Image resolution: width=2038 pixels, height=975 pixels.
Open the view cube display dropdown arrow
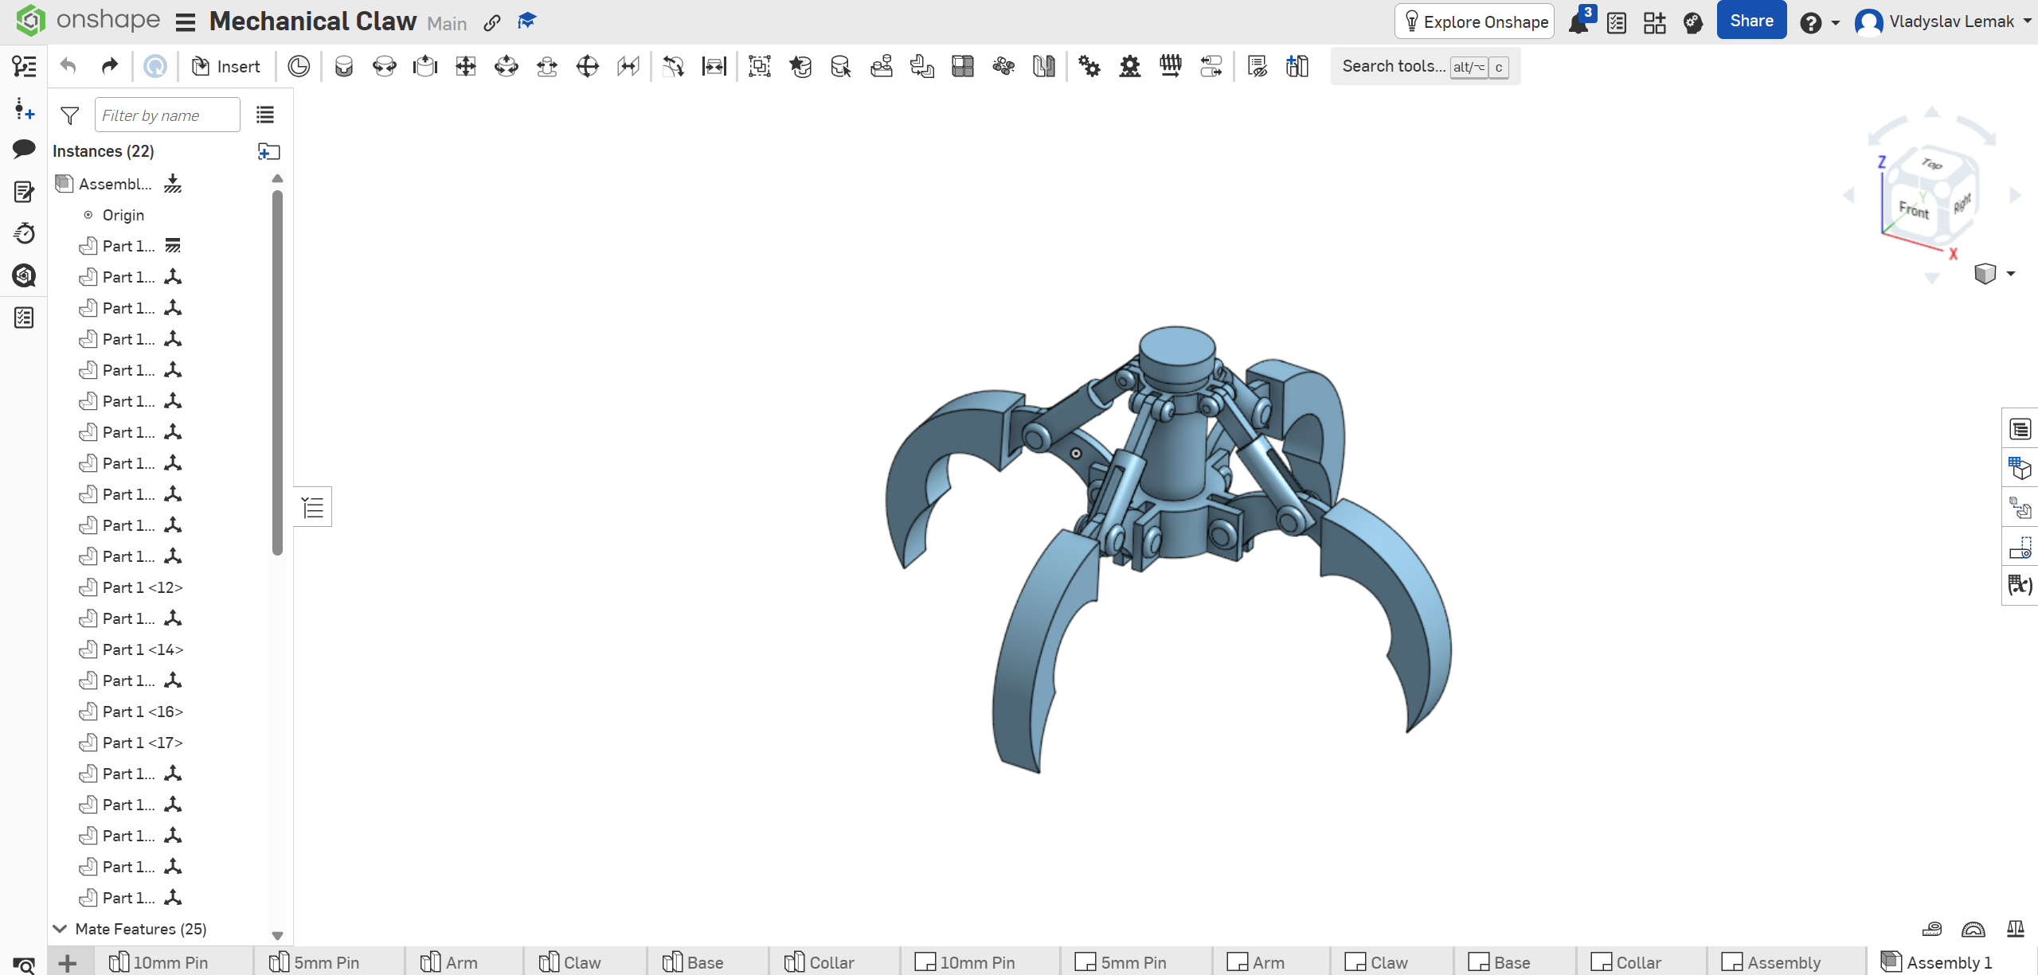tap(2011, 274)
